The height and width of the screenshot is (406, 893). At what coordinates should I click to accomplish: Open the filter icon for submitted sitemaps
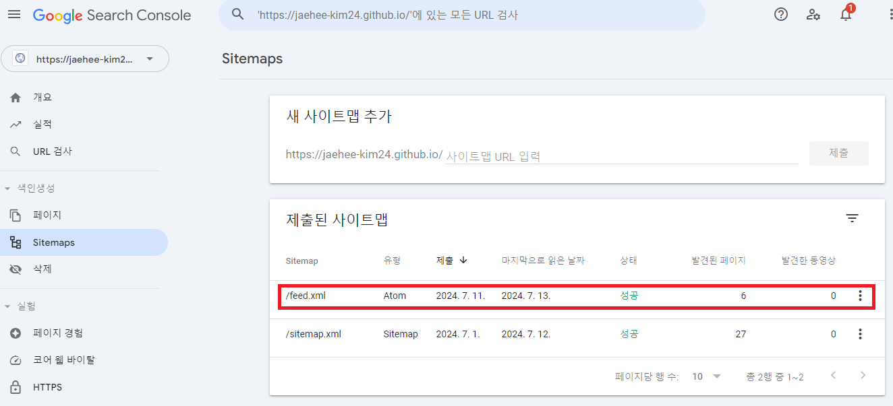853,218
